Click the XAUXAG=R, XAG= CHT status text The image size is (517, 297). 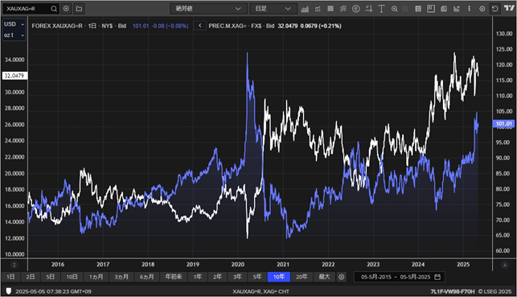261,291
